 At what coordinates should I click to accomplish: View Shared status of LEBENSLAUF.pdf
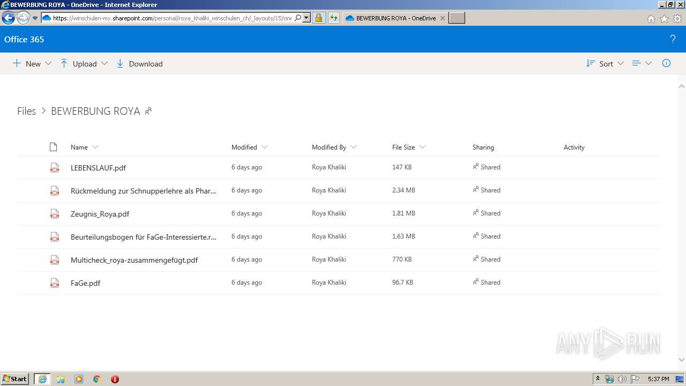coord(487,167)
